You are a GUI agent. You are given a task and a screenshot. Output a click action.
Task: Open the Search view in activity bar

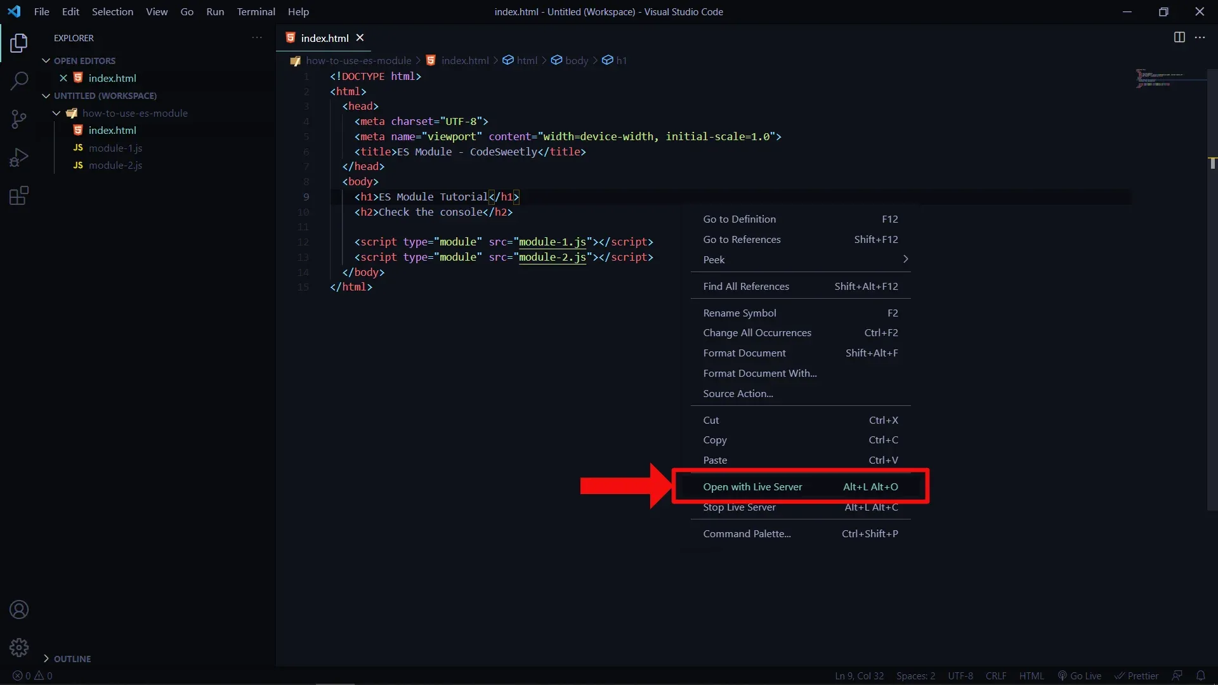click(x=19, y=81)
